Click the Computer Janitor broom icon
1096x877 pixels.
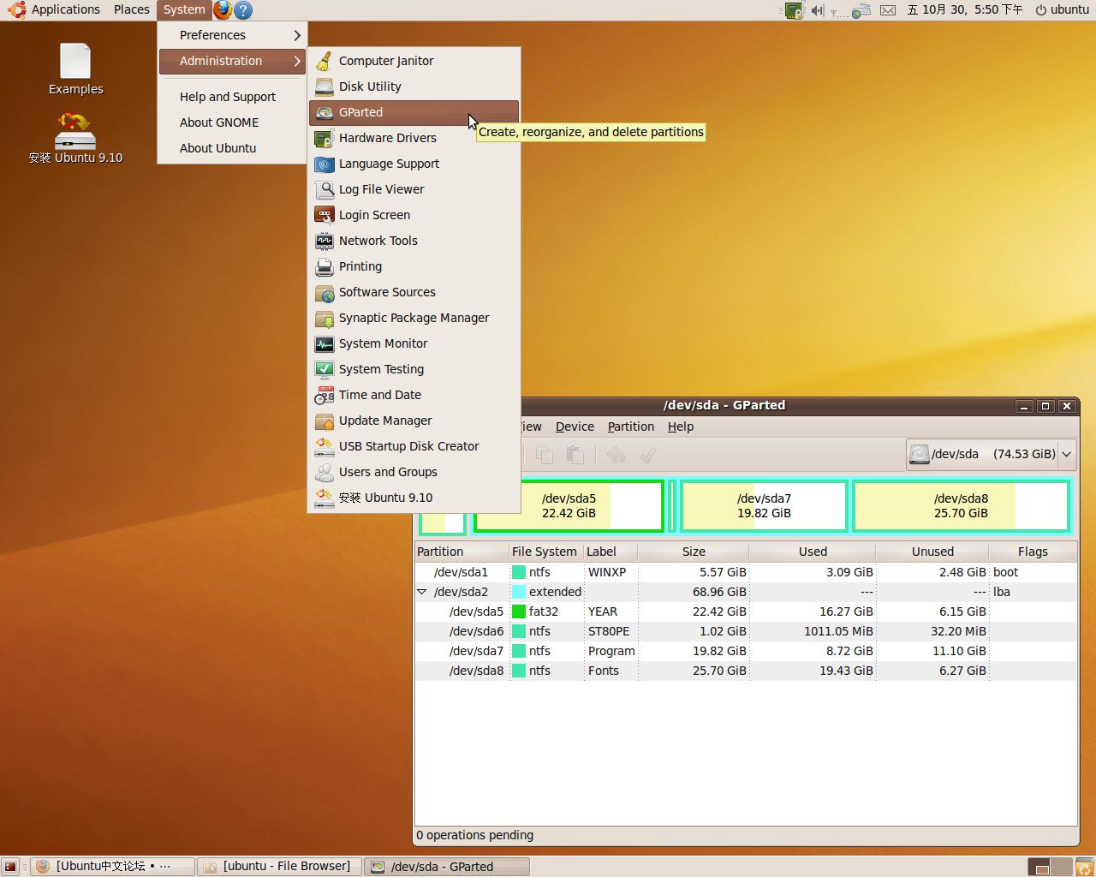point(324,61)
